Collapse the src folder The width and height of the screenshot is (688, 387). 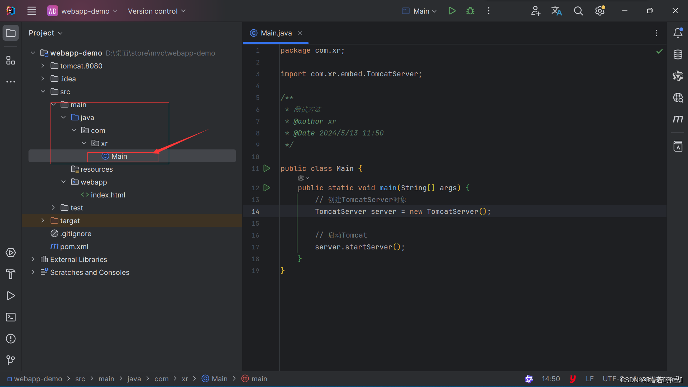coord(43,92)
